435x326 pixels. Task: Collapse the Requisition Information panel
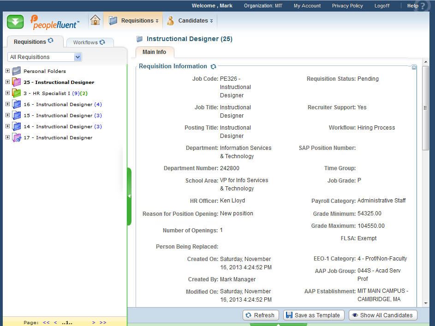tap(414, 67)
